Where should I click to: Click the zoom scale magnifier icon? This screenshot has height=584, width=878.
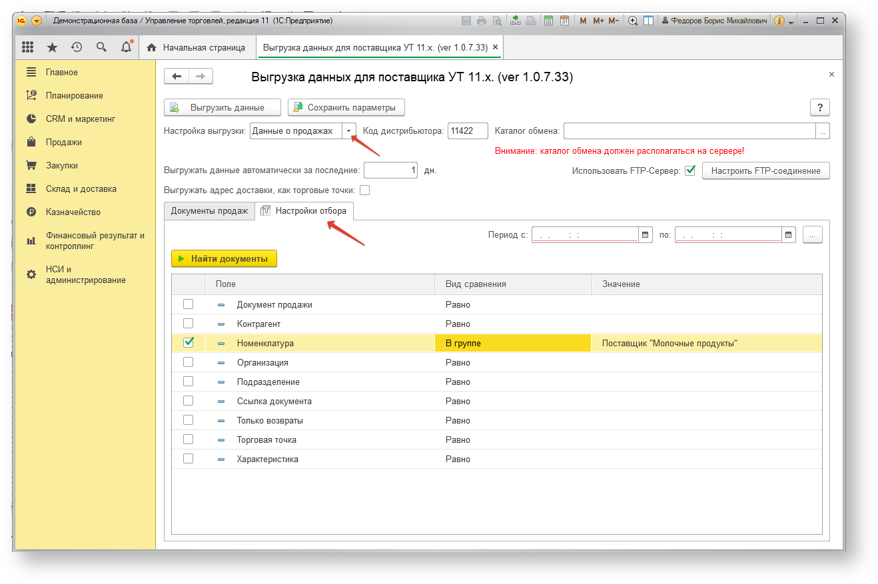click(633, 21)
